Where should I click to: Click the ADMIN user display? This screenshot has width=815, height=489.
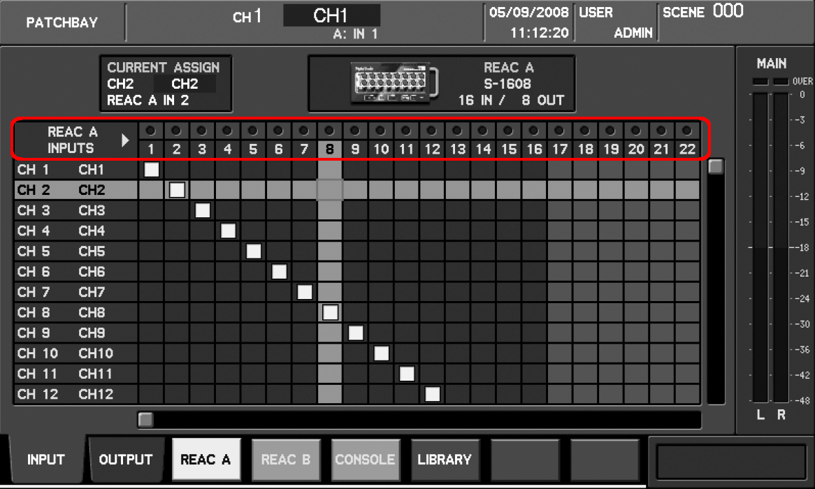(632, 32)
